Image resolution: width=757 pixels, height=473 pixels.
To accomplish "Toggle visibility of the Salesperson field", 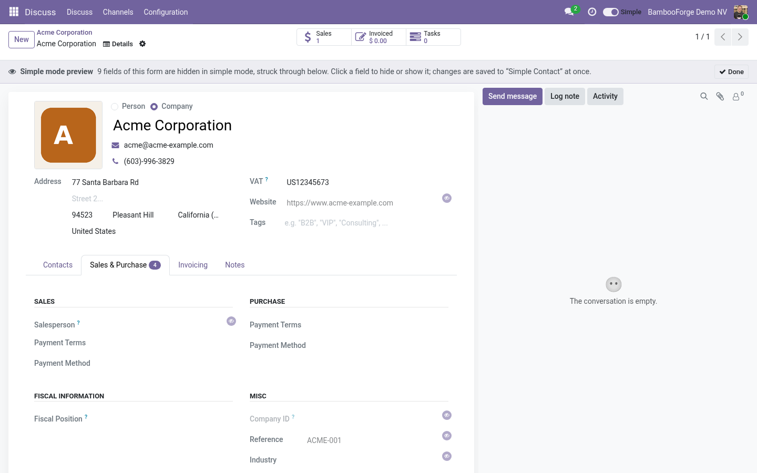I will [231, 321].
